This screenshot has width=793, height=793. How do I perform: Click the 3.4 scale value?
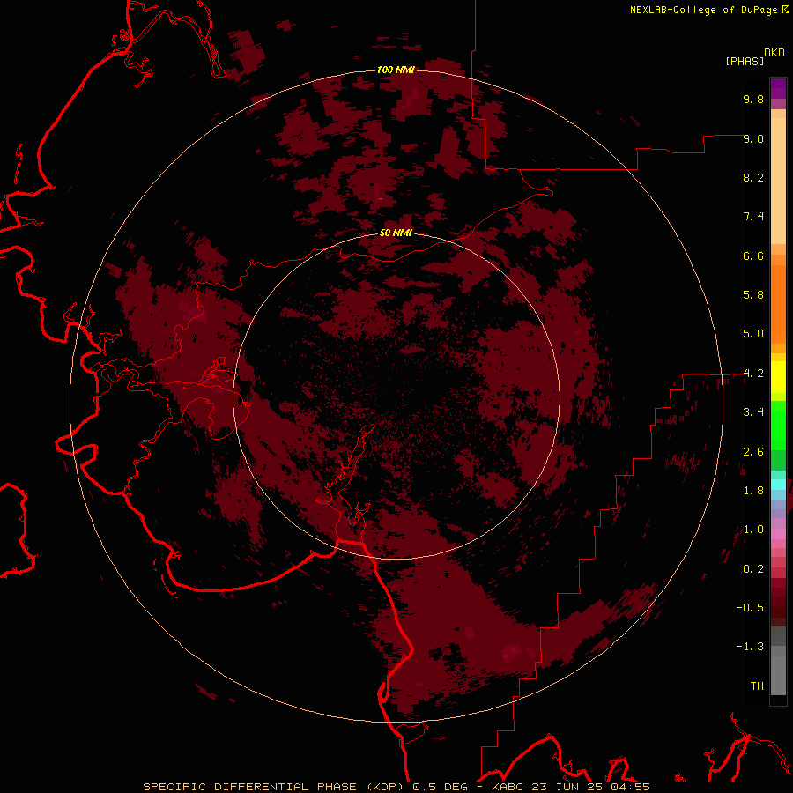click(753, 412)
